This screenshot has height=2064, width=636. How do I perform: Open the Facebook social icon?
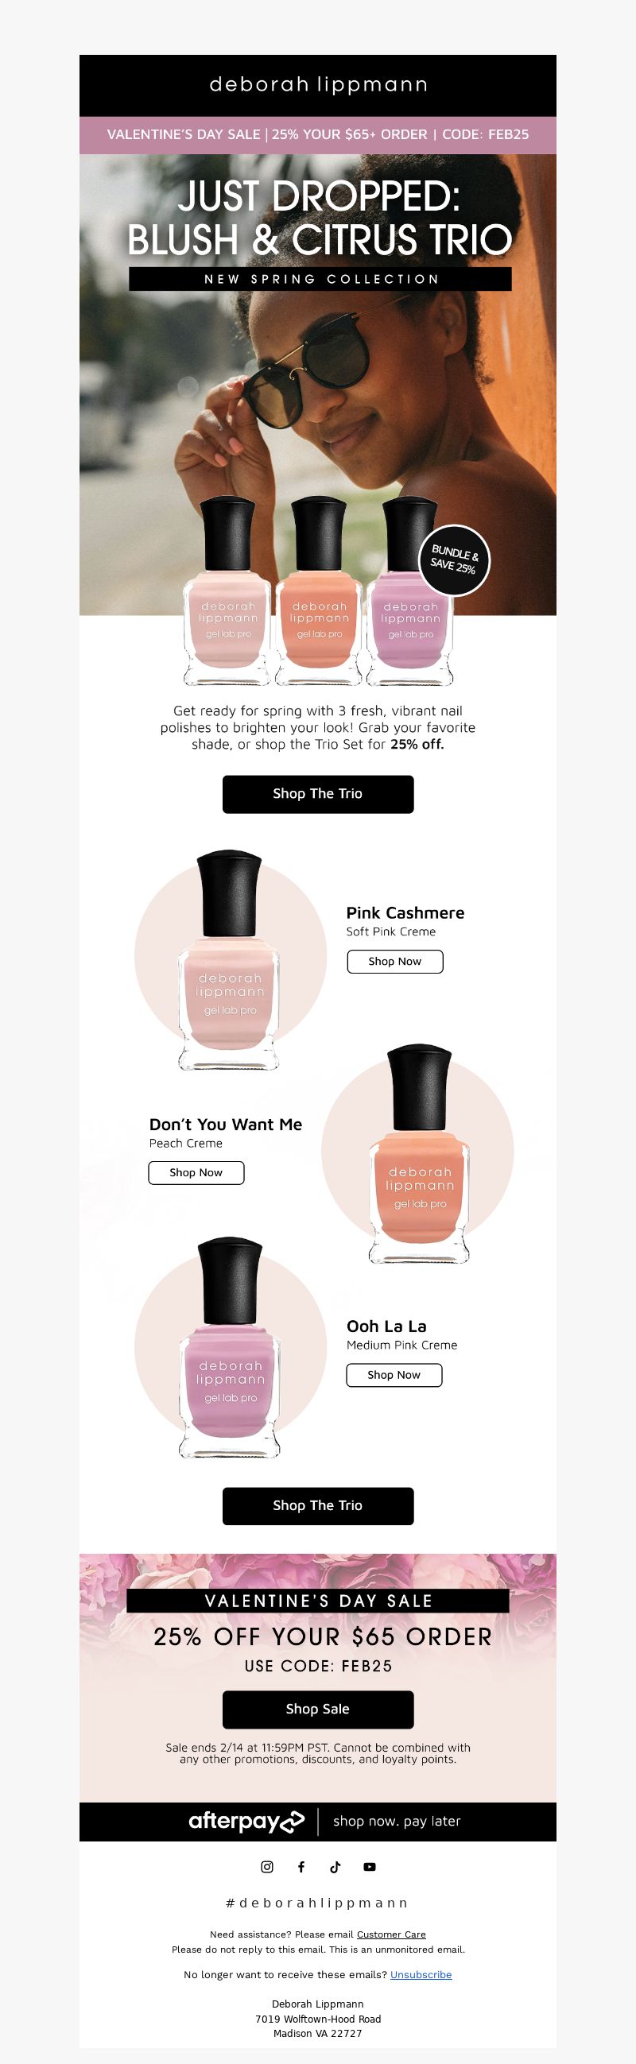click(x=301, y=1867)
